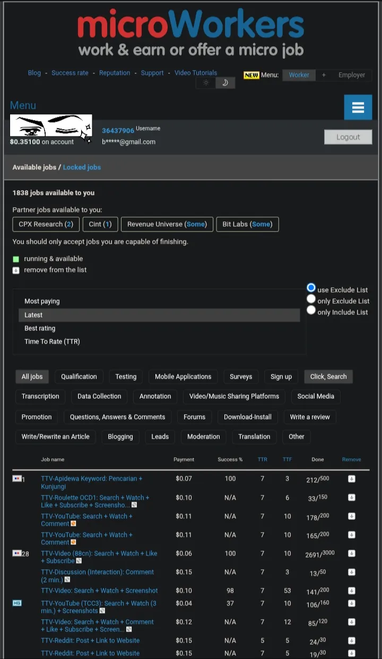This screenshot has width=382, height=659.
Task: Remove YouTube Comment job with 165/200 done
Action: coord(351,535)
